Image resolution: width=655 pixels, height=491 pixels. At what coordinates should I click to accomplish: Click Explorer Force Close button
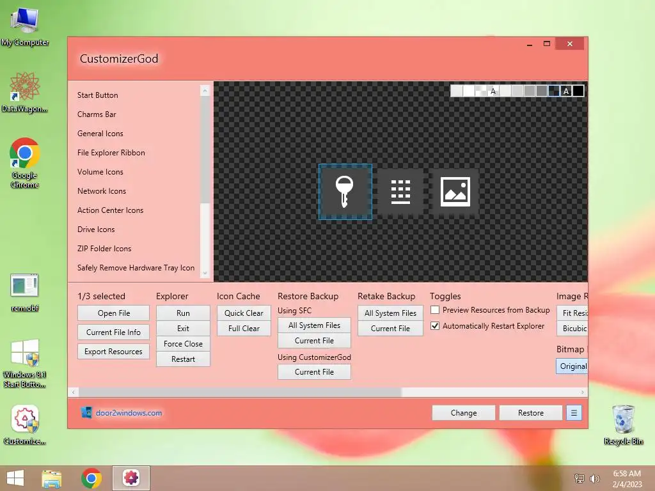coord(183,344)
